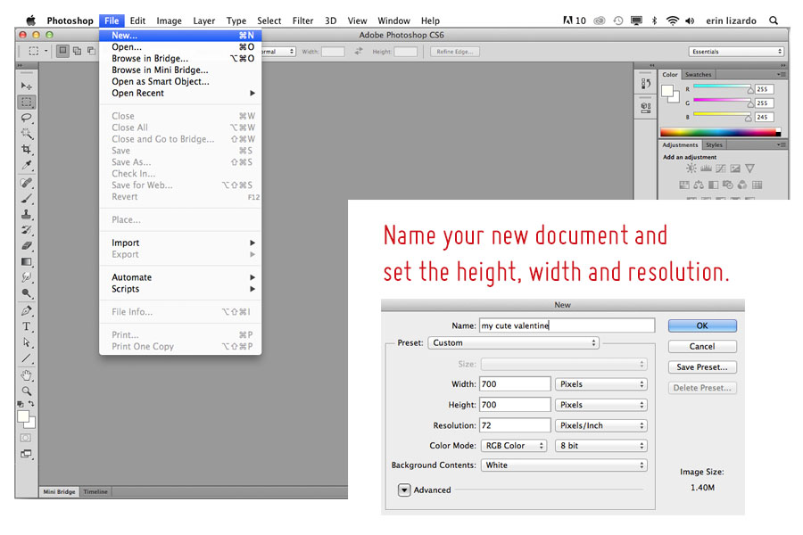Image resolution: width=803 pixels, height=535 pixels.
Task: Select the Path Selection tool
Action: 26,342
